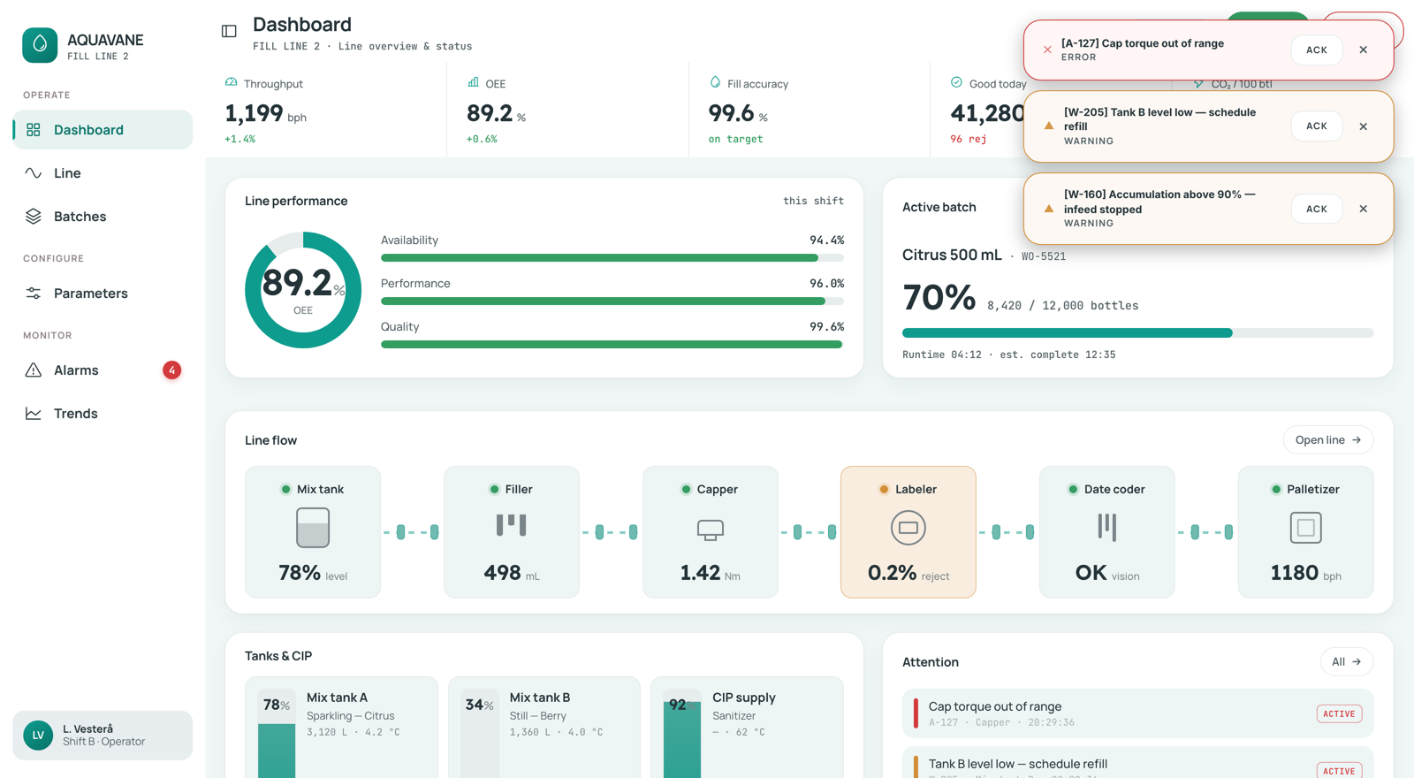Select the Labeler station card
The width and height of the screenshot is (1414, 778).
(908, 532)
